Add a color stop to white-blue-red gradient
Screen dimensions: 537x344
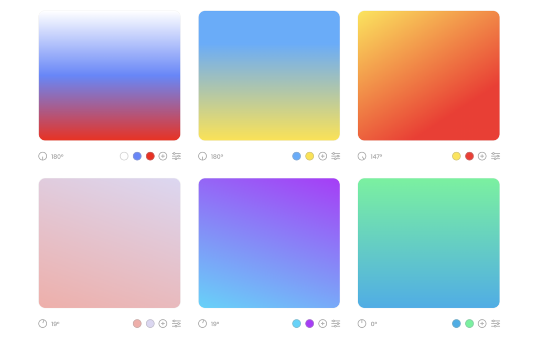[163, 156]
